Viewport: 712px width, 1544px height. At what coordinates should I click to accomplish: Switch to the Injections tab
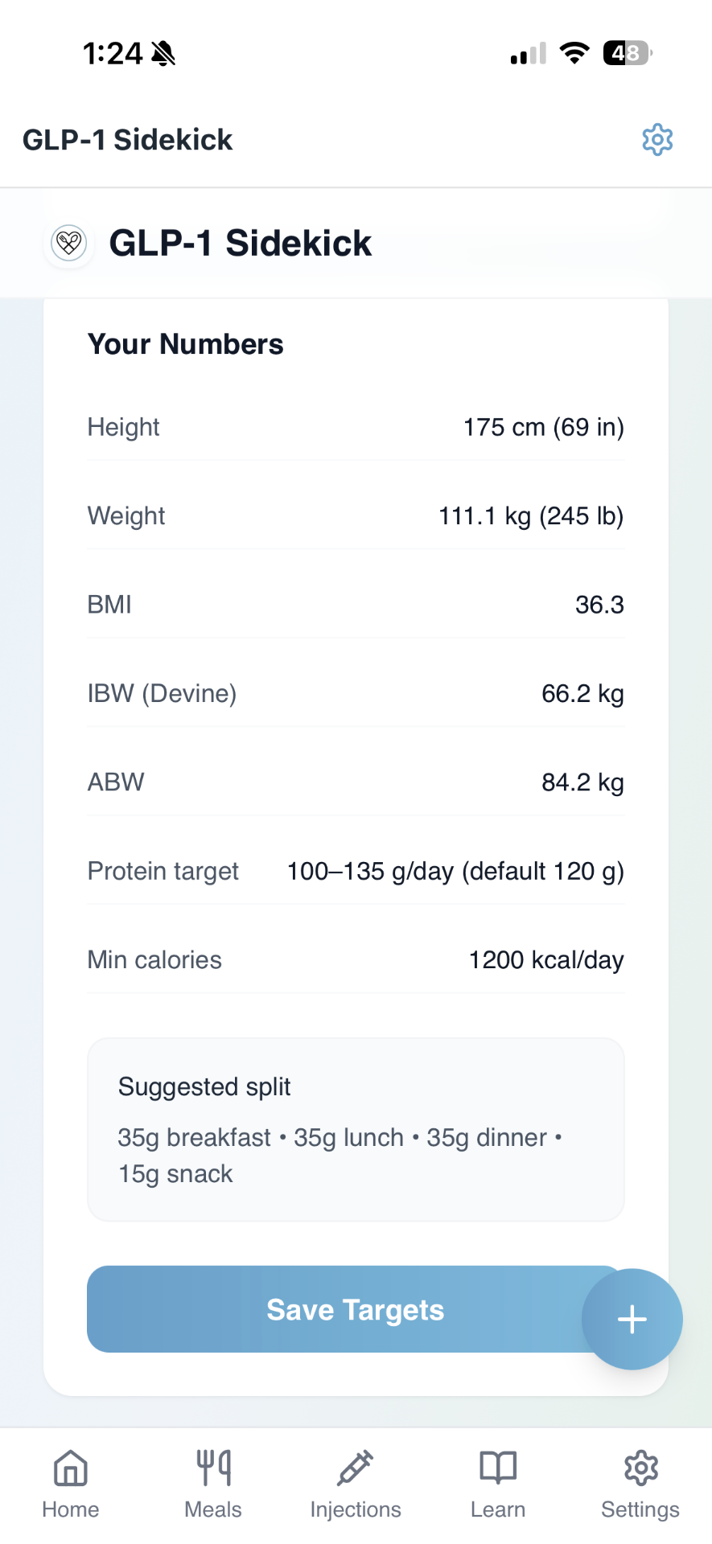coord(356,1484)
